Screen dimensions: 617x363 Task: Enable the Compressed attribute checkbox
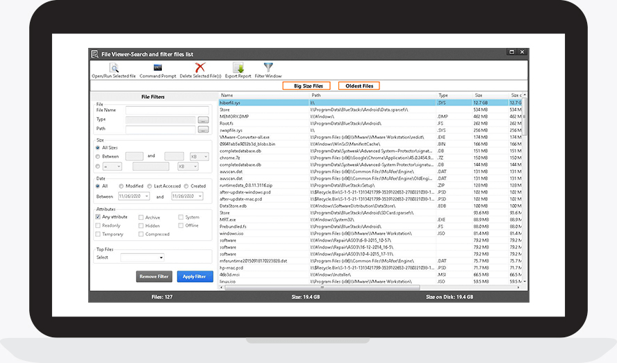(x=141, y=234)
